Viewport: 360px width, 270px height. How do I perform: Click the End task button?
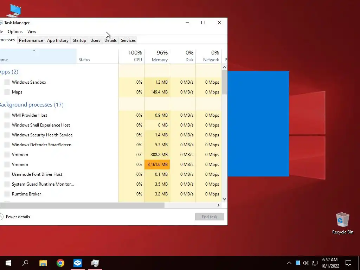[210, 217]
